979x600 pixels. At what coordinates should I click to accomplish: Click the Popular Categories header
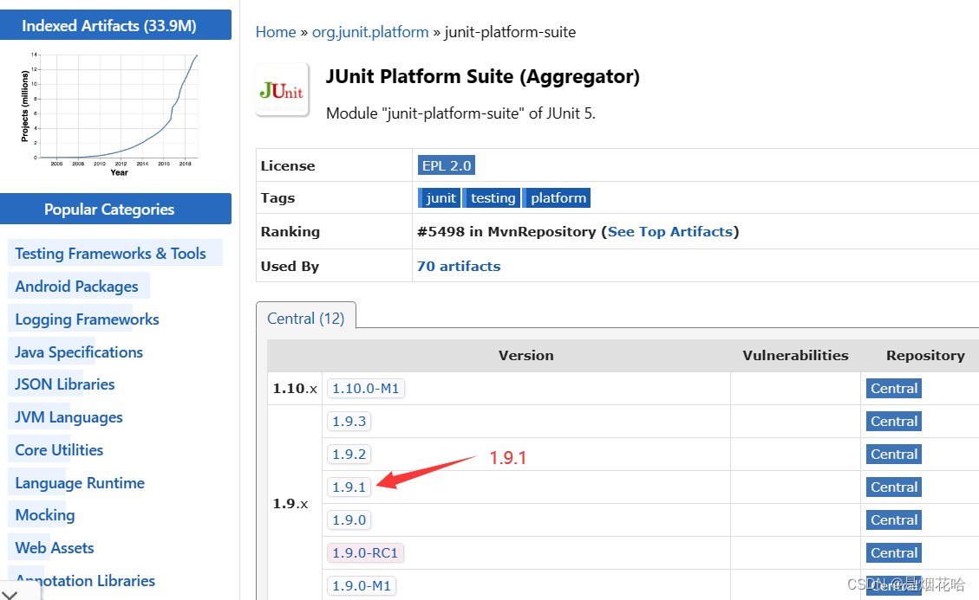(115, 209)
